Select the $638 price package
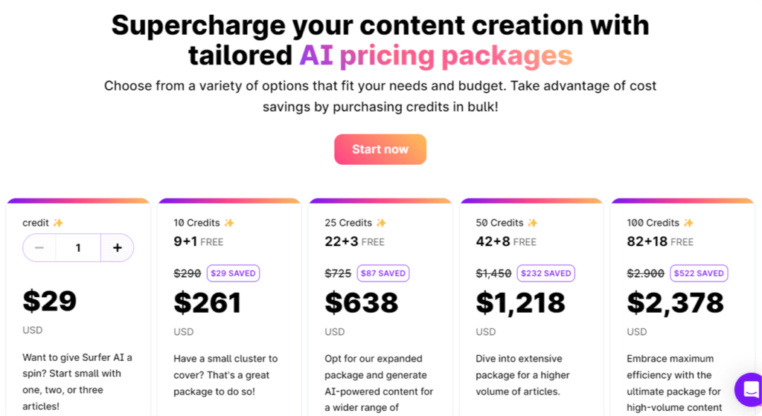 [362, 302]
